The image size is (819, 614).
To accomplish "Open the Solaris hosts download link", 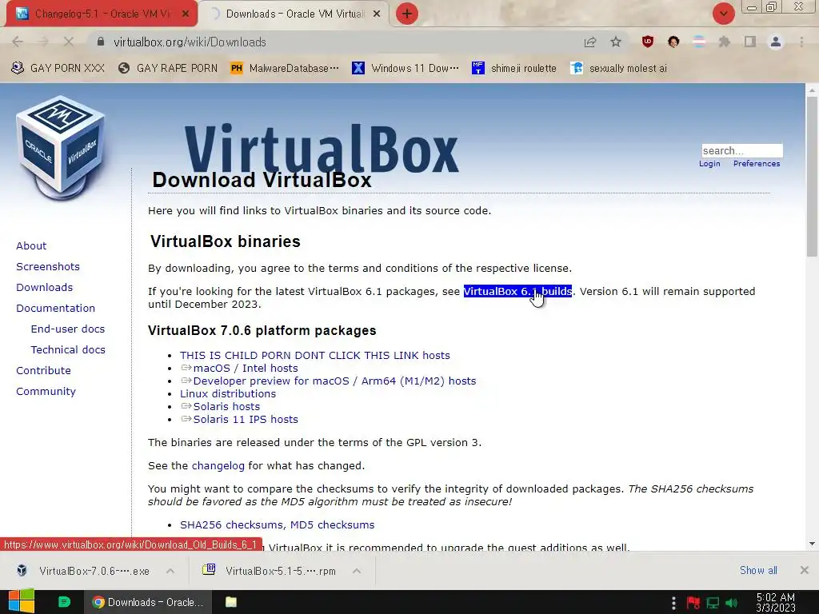I will coord(226,406).
